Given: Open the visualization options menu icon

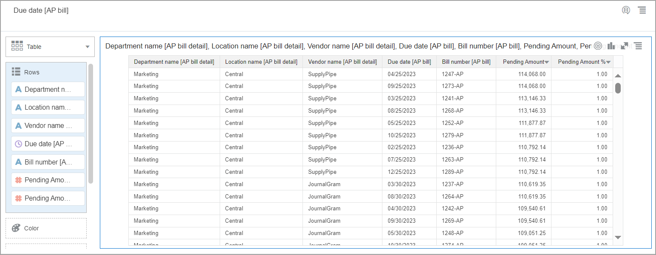Looking at the screenshot, I should pyautogui.click(x=637, y=45).
